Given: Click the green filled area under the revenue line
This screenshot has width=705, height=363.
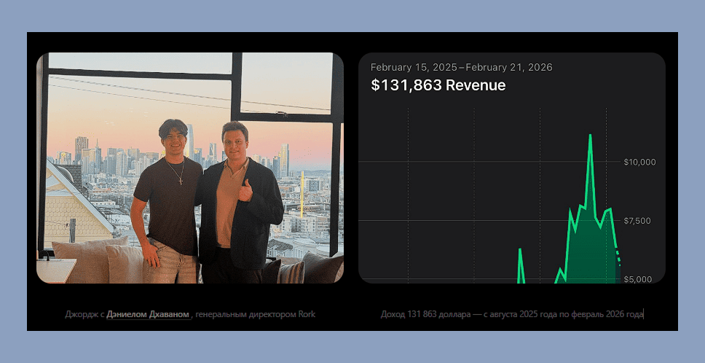Looking at the screenshot, I should [x=589, y=252].
